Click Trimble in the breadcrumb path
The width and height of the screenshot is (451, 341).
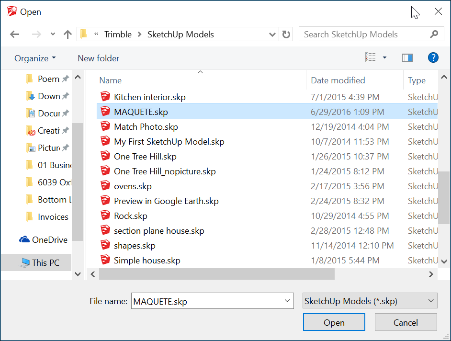pos(118,34)
